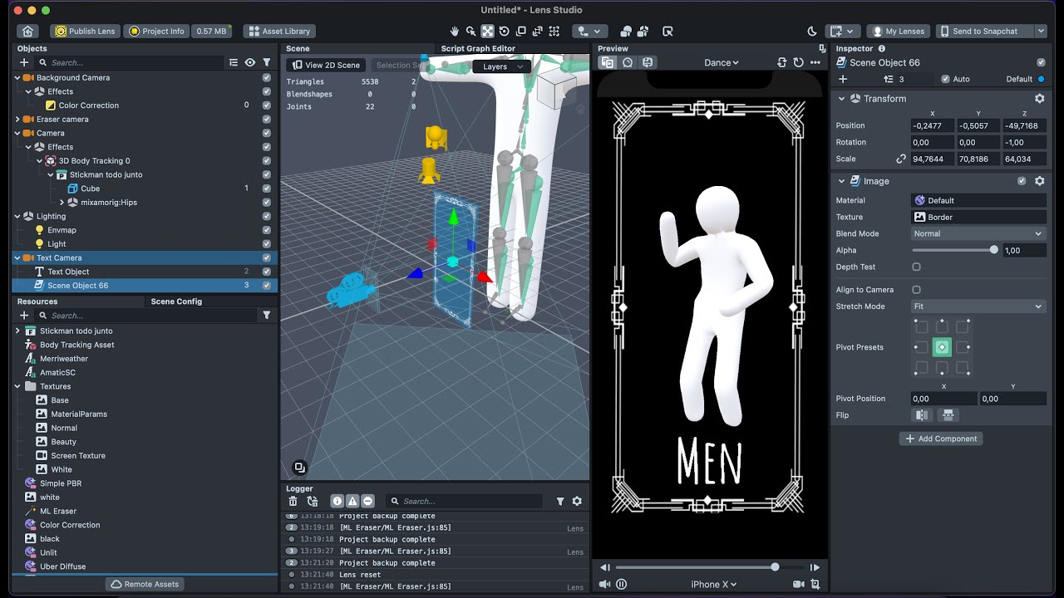This screenshot has height=598, width=1064.
Task: Open Logger settings gear
Action: [x=577, y=501]
